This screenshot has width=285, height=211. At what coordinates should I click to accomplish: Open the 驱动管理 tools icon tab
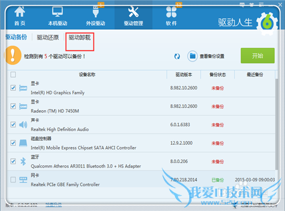pyautogui.click(x=133, y=16)
